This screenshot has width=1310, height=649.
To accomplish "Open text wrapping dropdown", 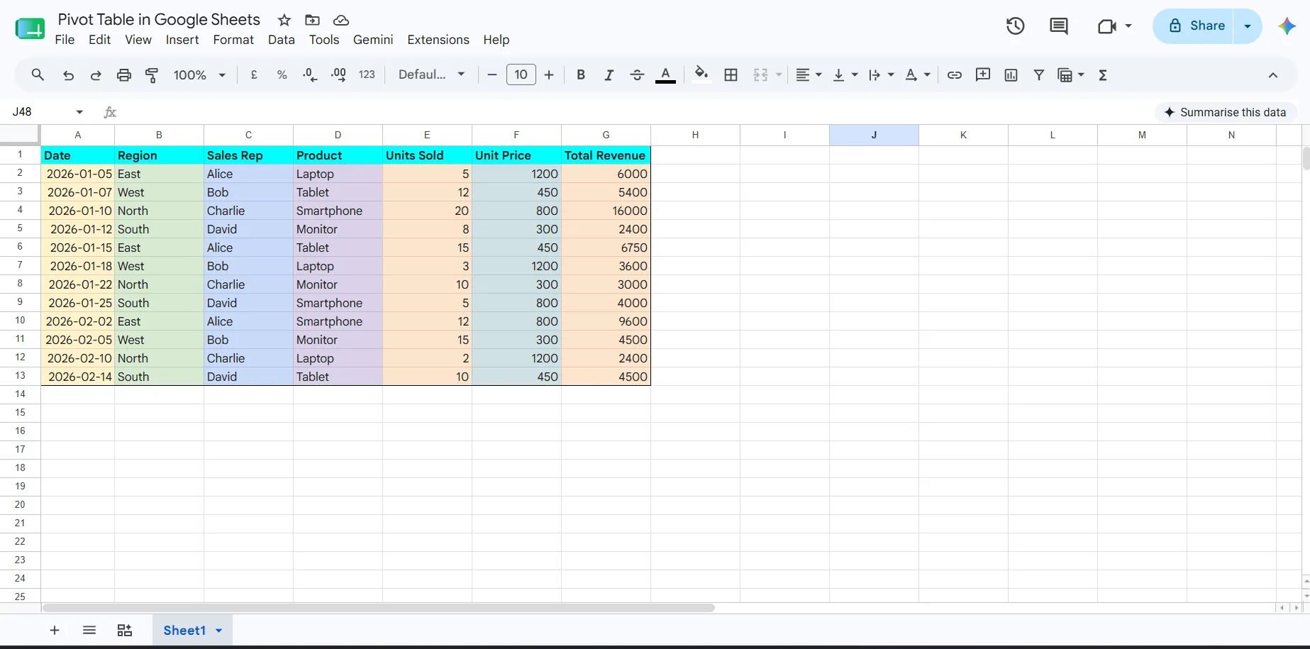I will click(881, 75).
